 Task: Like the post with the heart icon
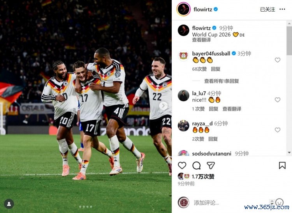pos(182,165)
